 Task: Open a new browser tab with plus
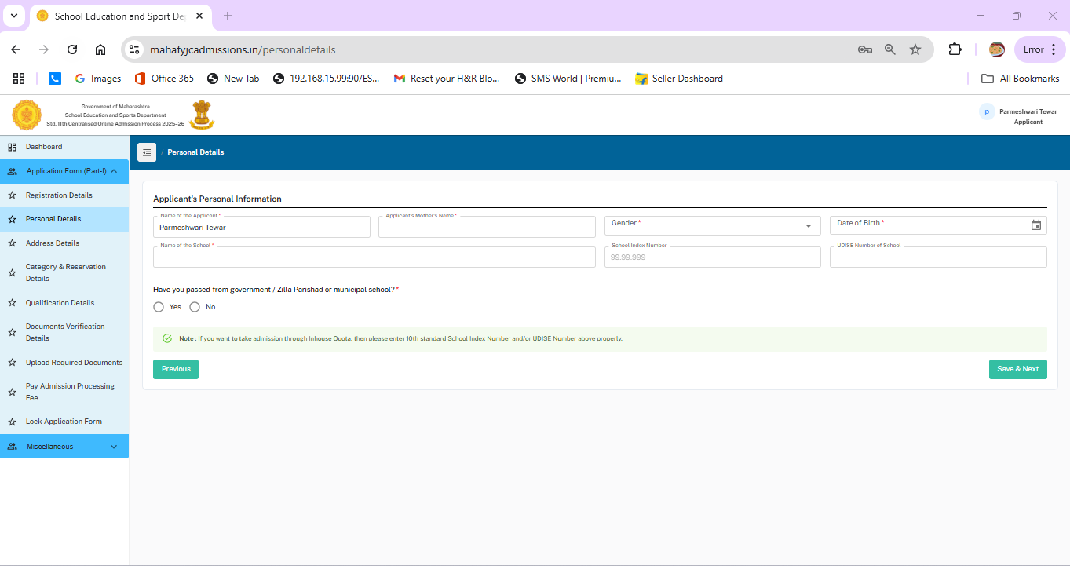click(x=228, y=16)
